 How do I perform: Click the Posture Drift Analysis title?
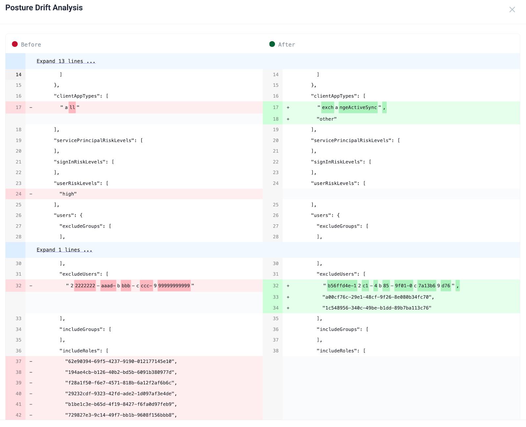click(44, 8)
